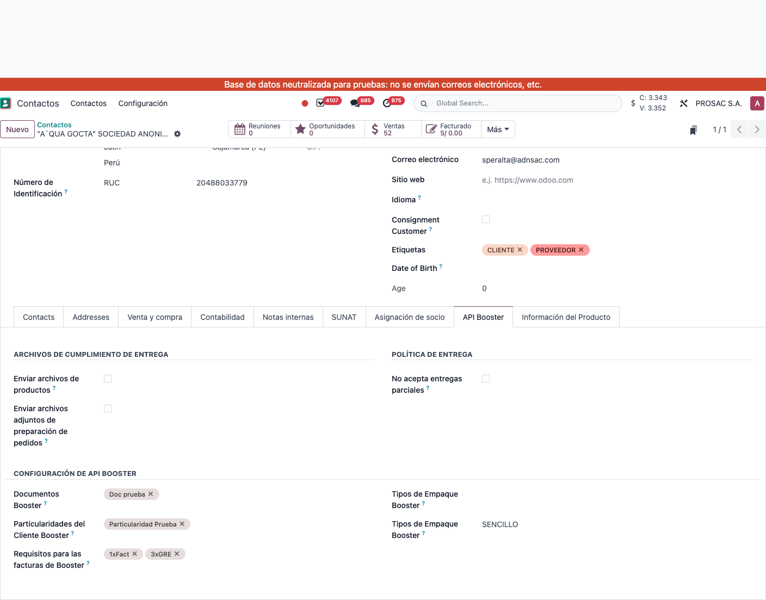Open Facturado S/ 0.00 stat button
766x600 pixels.
tap(452, 129)
